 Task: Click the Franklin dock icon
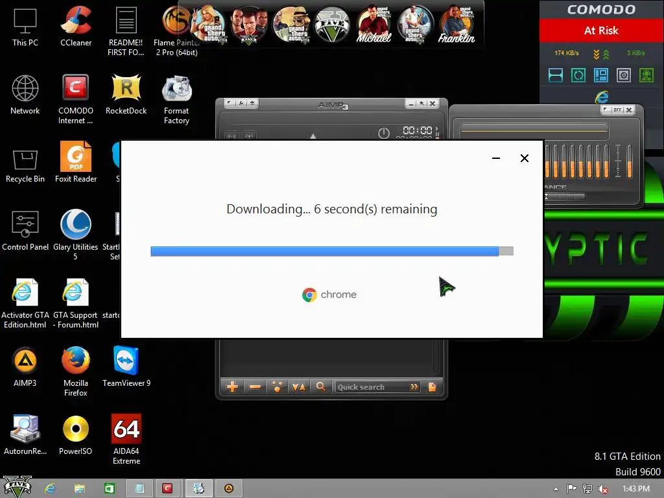456,25
